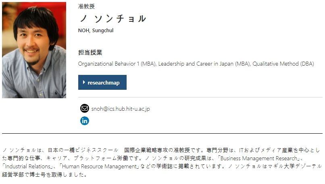The height and width of the screenshot is (184, 325).
Task: Click the romanized name NOH, Sungchul
Action: coord(96,31)
